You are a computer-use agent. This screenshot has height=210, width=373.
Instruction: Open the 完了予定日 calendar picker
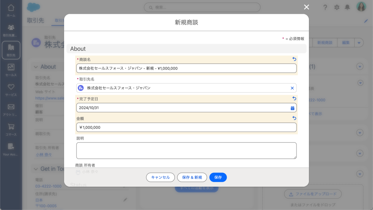tap(292, 108)
